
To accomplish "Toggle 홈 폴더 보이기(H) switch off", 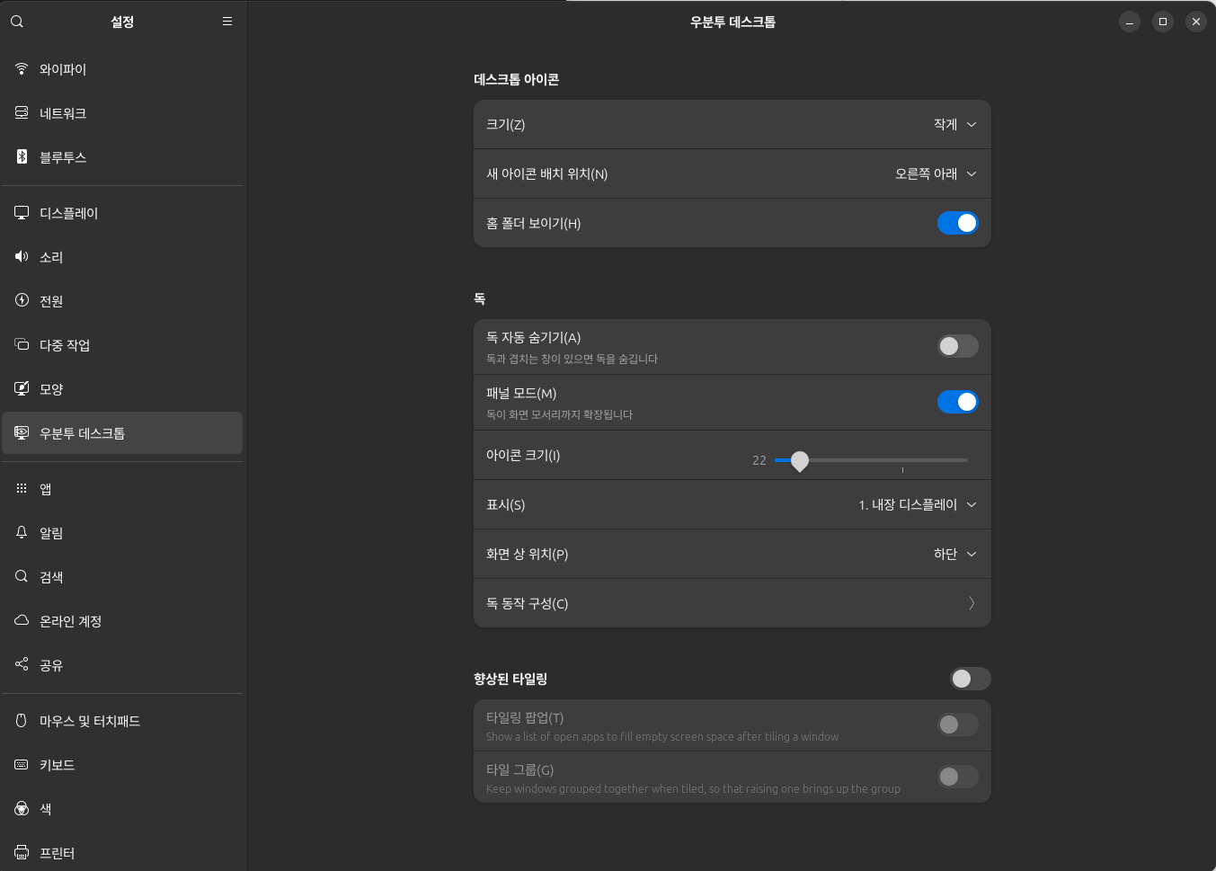I will tap(957, 223).
